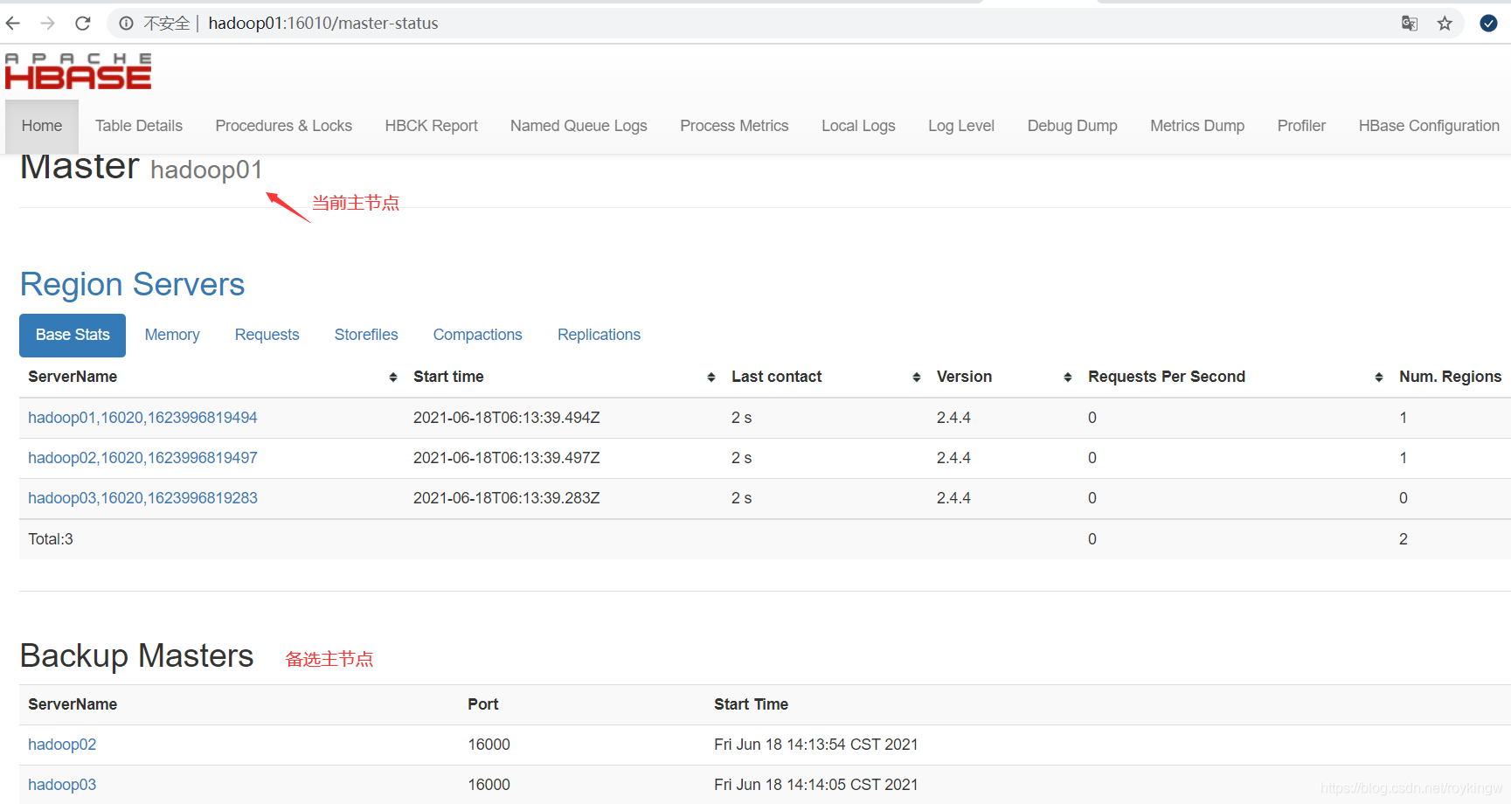Screen dimensions: 1511x804
Task: Open backup master hadoop03 link
Action: point(62,785)
